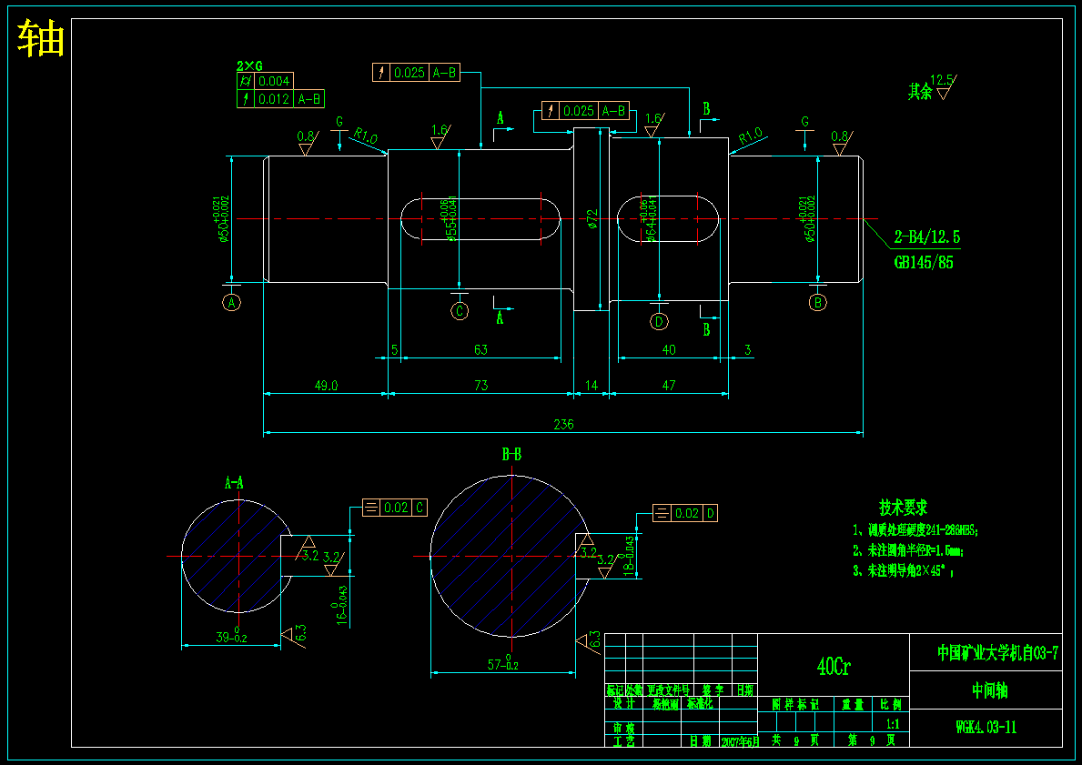Image resolution: width=1082 pixels, height=765 pixels.
Task: Select the '49.0' length dimension
Action: [x=326, y=385]
